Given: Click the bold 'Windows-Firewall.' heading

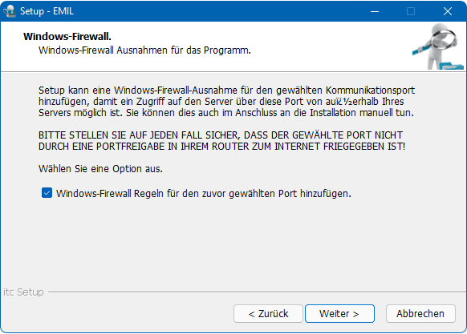Looking at the screenshot, I should point(67,37).
